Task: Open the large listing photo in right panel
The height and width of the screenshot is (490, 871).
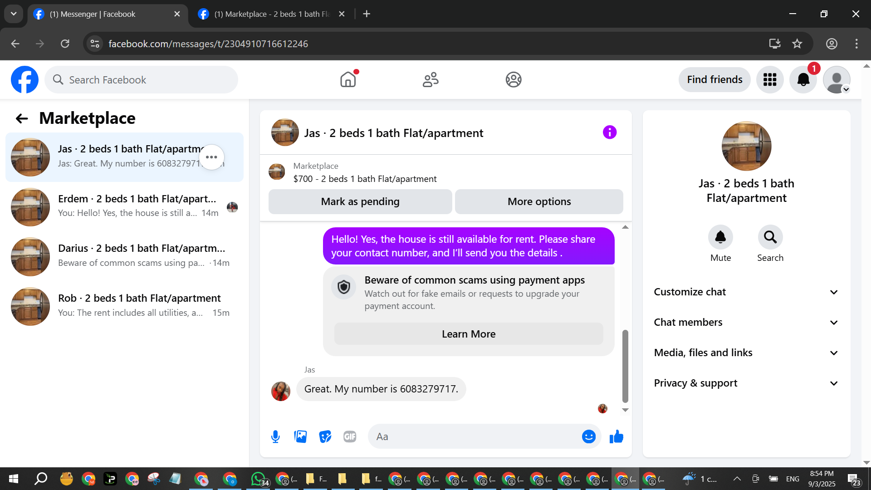Action: [746, 146]
